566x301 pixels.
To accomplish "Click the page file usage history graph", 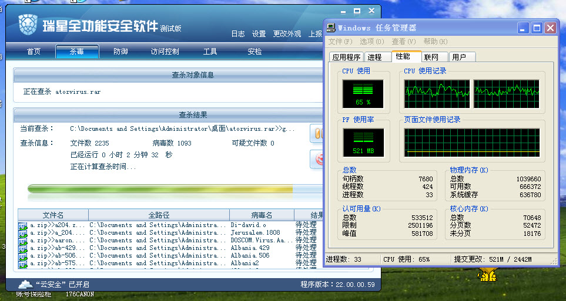I will [472, 143].
